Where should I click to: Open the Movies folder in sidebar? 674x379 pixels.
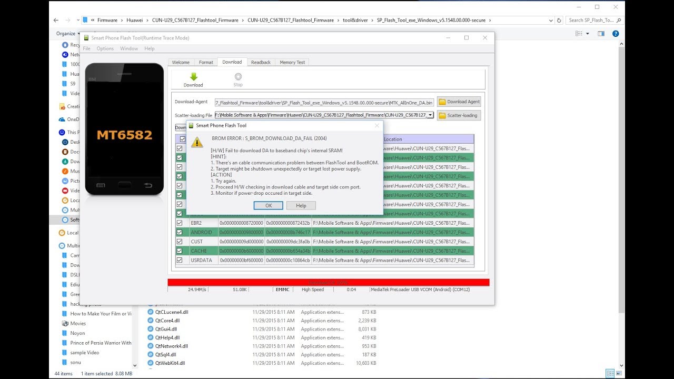pos(74,324)
